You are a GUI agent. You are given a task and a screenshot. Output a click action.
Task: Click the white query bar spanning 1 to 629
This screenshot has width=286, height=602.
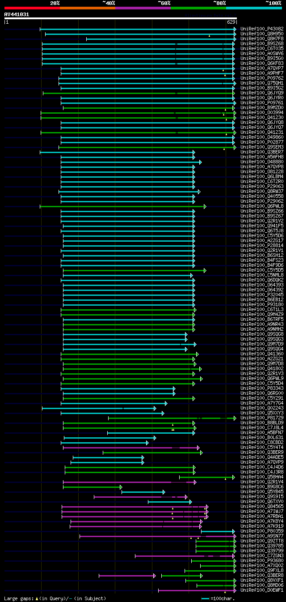[120, 18]
